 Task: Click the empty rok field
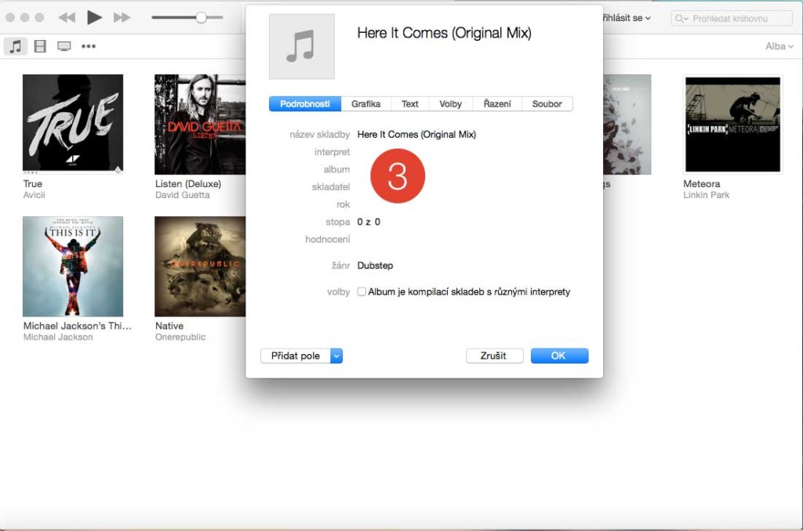click(463, 204)
